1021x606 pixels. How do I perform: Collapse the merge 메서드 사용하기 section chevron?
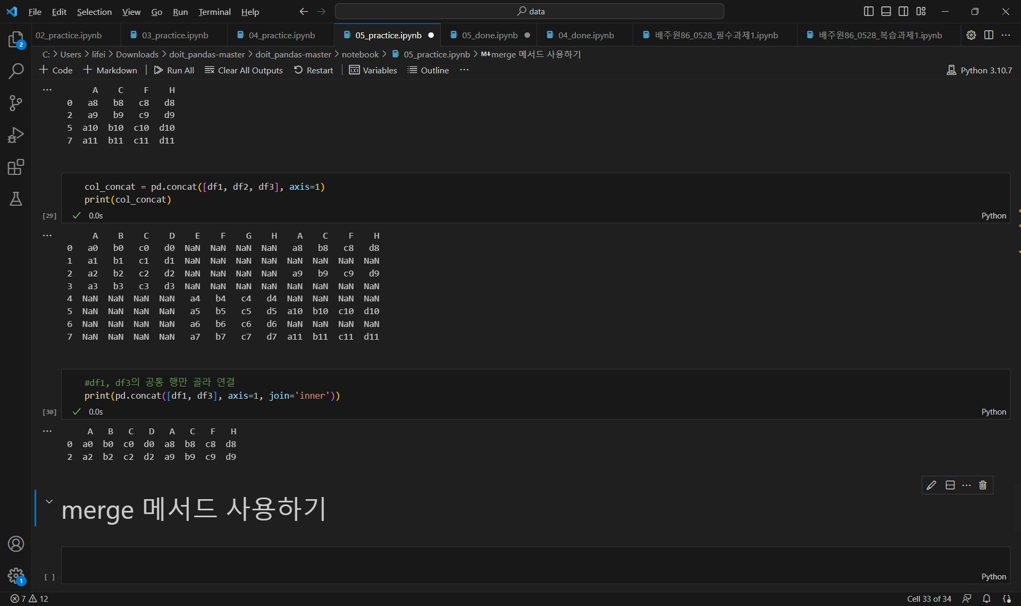coord(49,501)
